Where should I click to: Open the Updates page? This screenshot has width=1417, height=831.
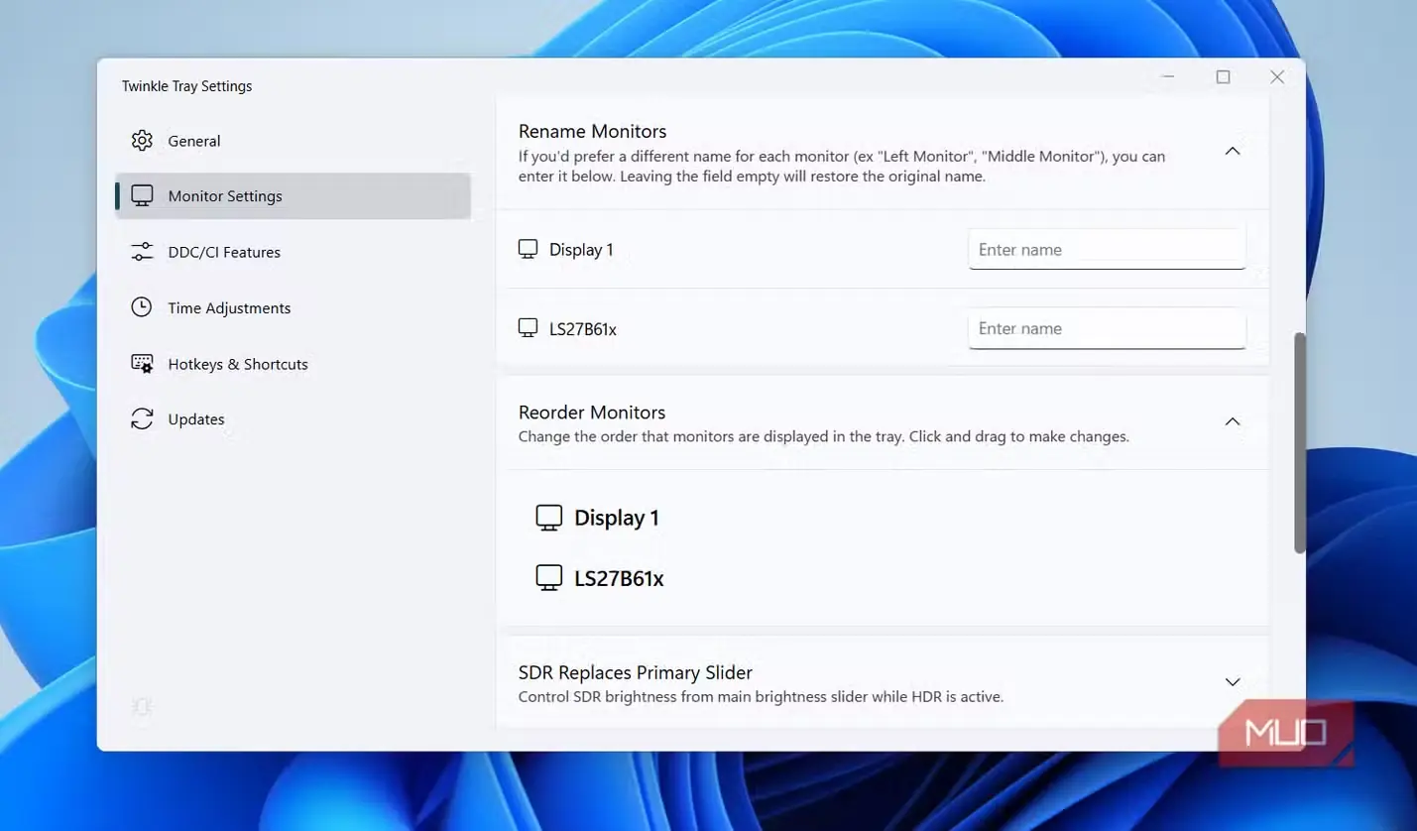(x=293, y=419)
